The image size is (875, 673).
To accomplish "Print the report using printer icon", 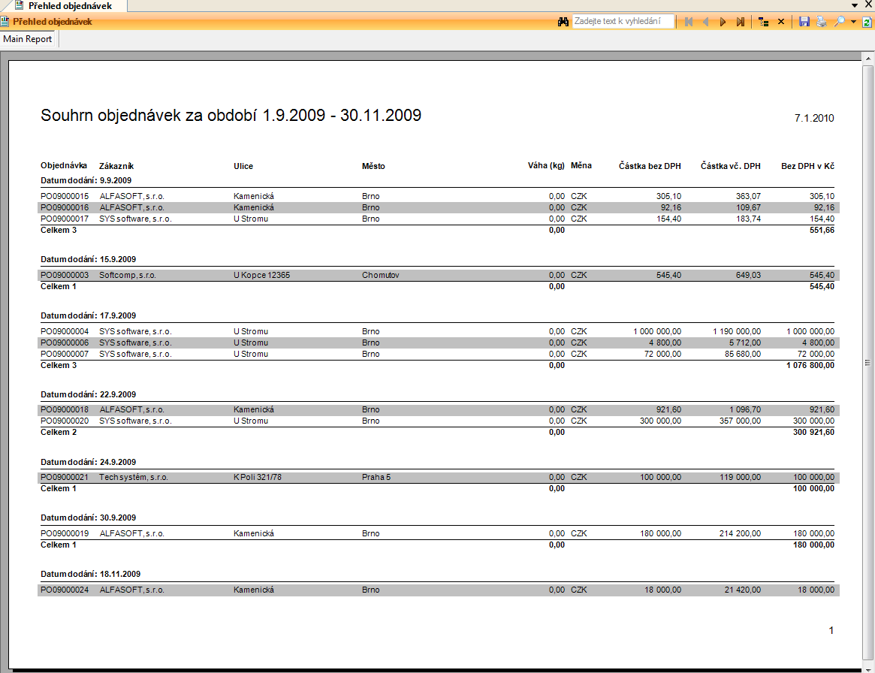I will (822, 22).
